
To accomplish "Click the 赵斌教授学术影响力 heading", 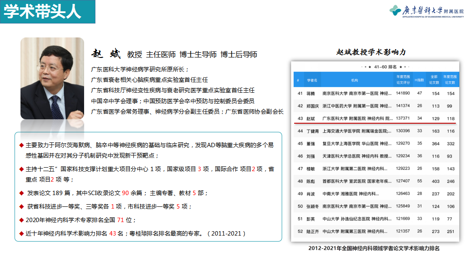I will point(371,52).
